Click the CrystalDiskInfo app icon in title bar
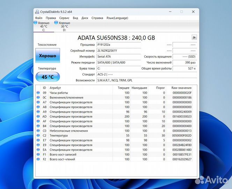 click(x=37, y=12)
